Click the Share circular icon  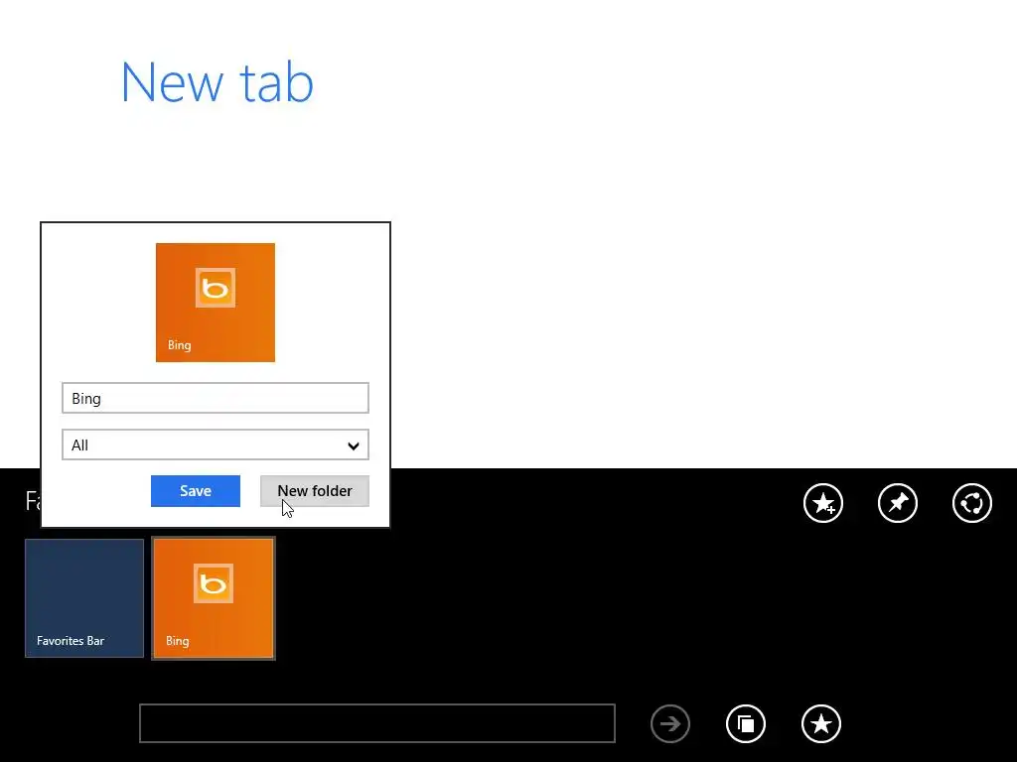[972, 503]
